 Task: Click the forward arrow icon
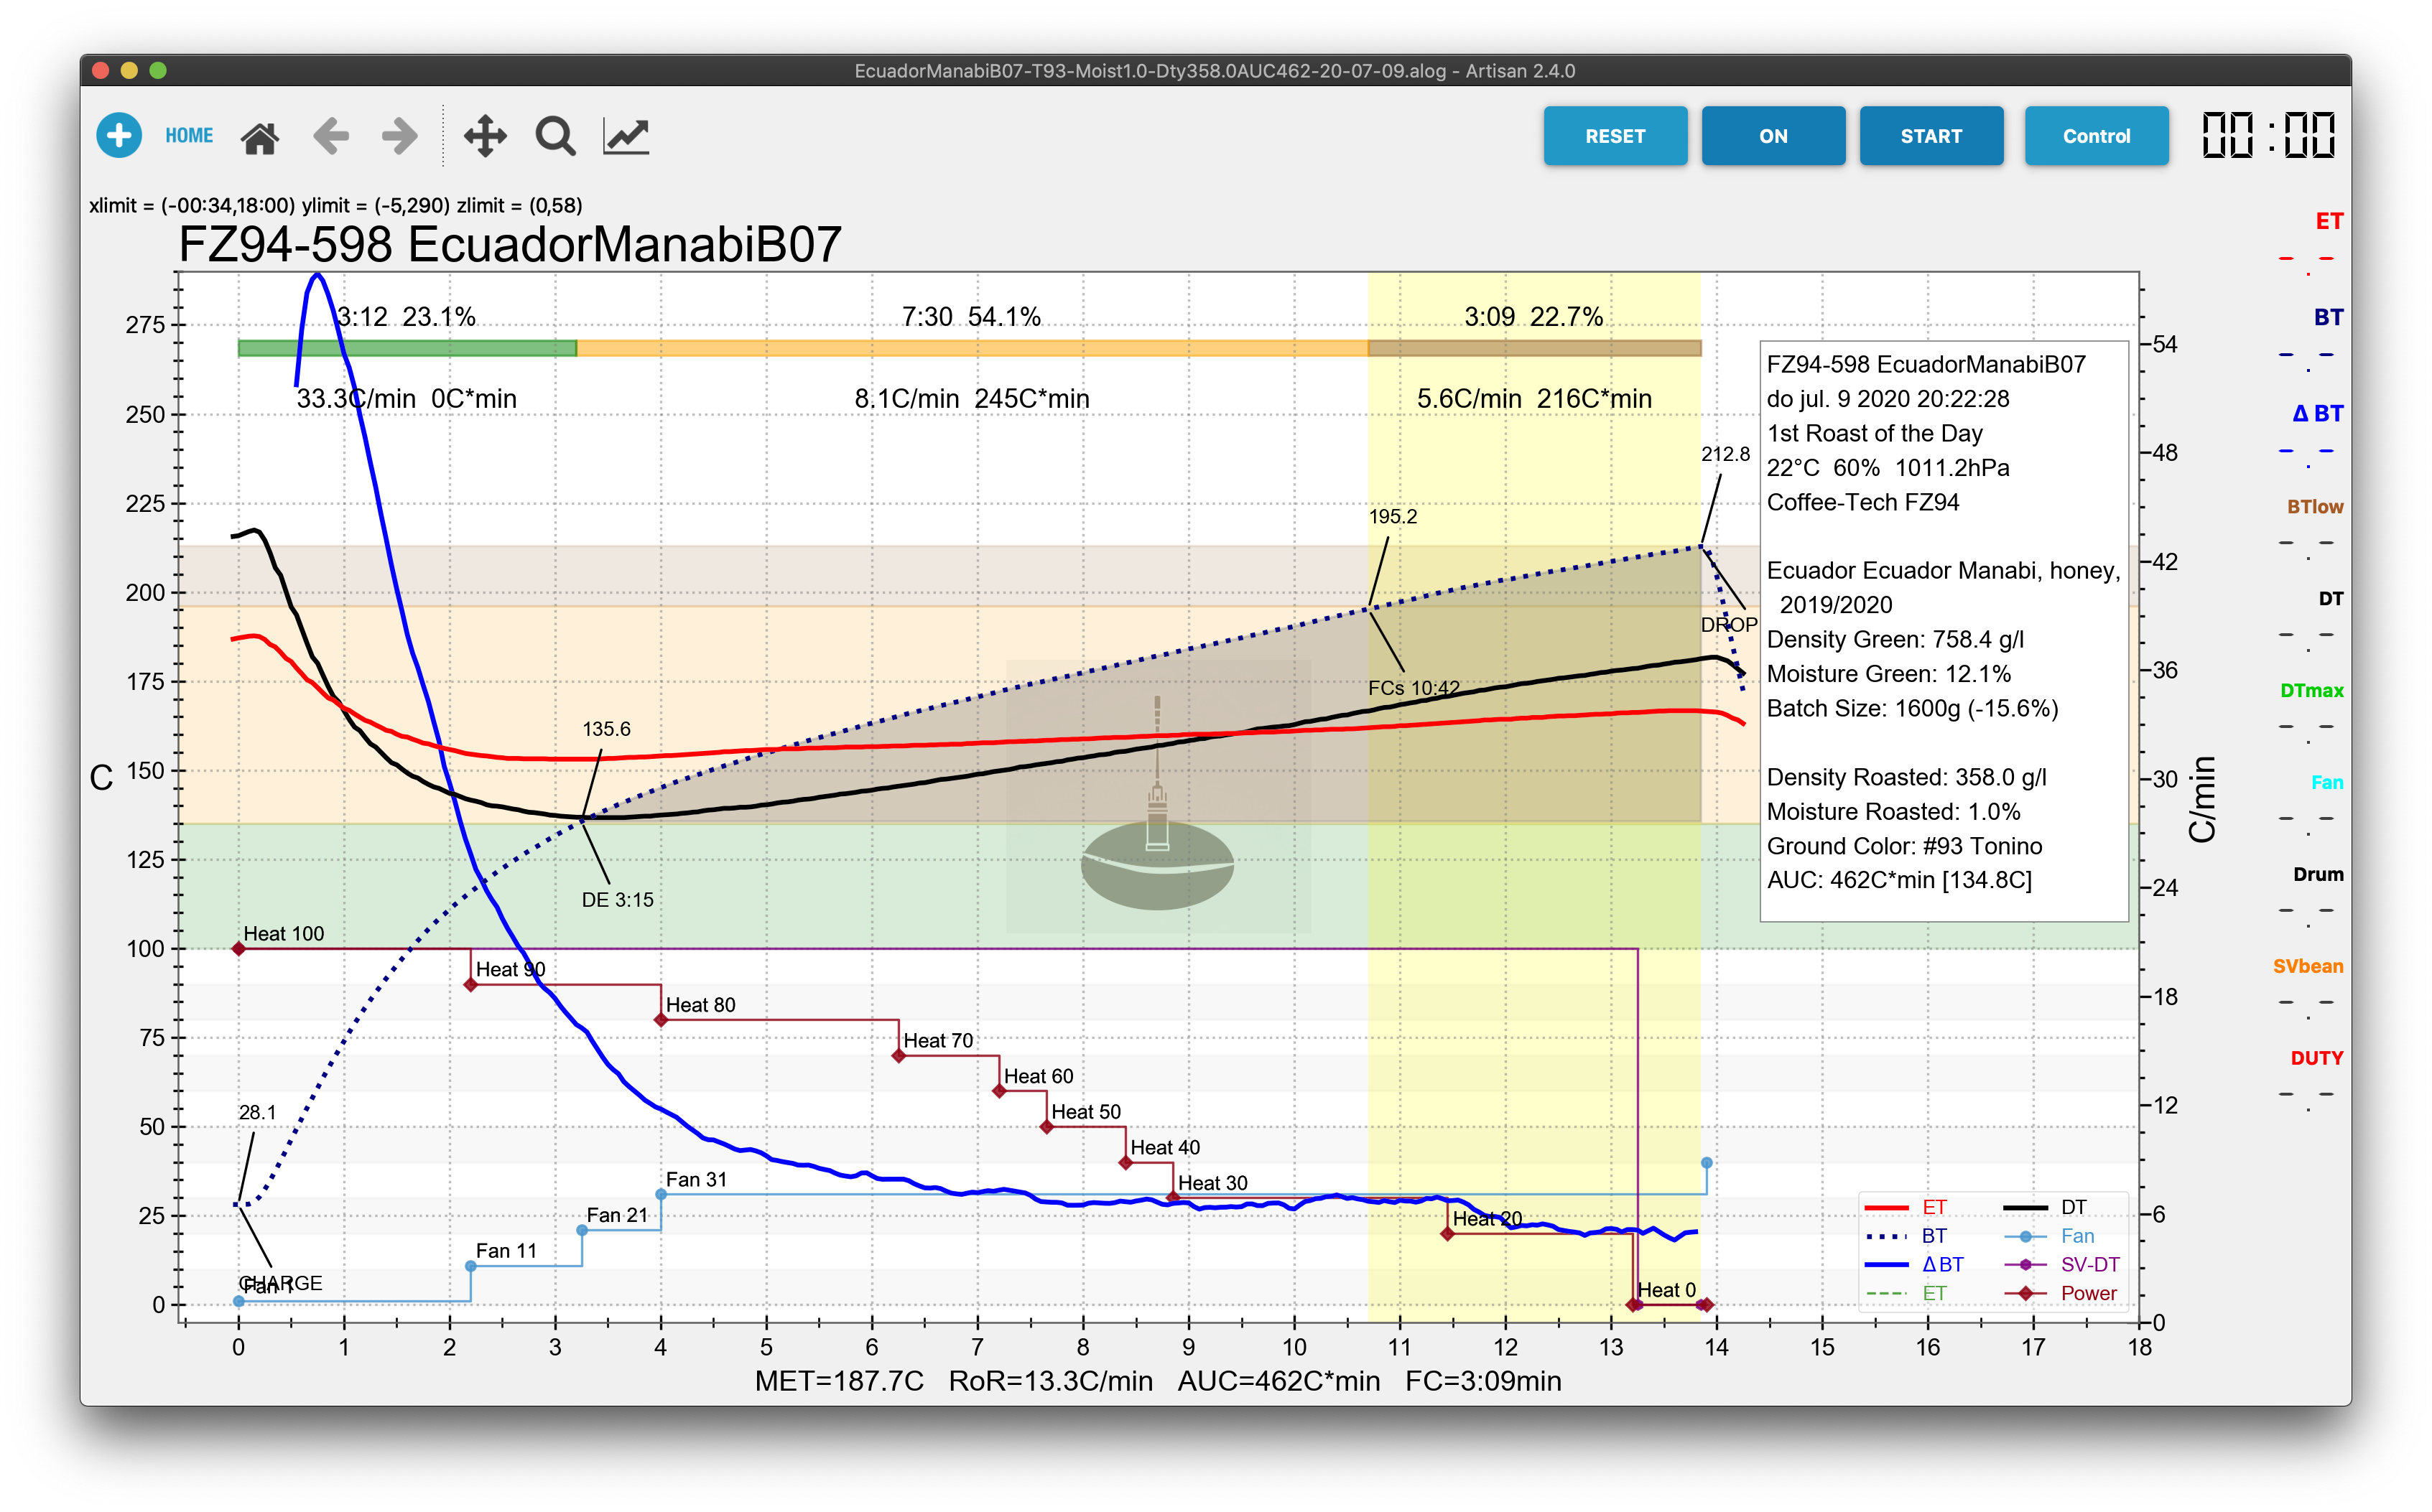[400, 136]
